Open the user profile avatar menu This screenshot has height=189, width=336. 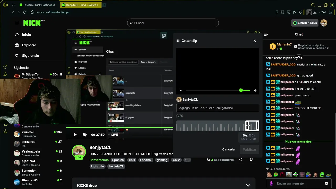(x=324, y=23)
